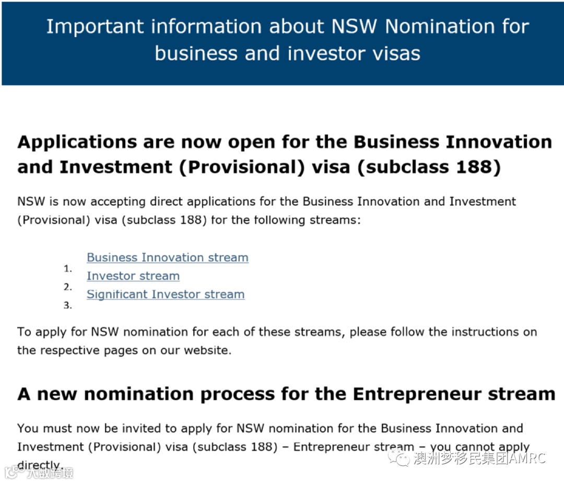Click the bottom-left watermark logo icon
Image resolution: width=564 pixels, height=483 pixels.
pyautogui.click(x=14, y=472)
